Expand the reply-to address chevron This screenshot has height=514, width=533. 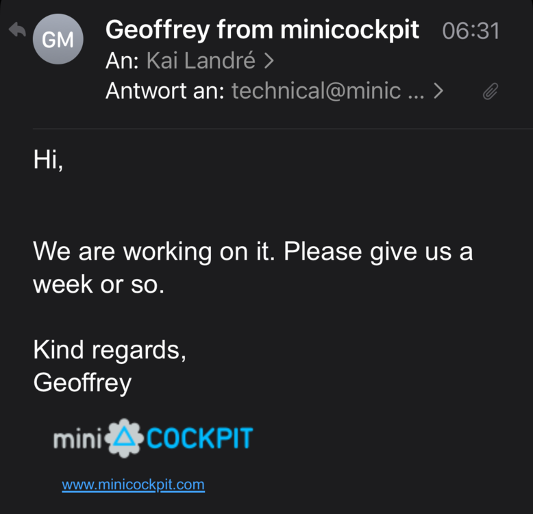(x=438, y=90)
